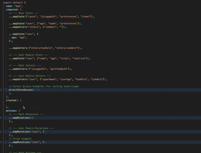Click "// --- User Module State ---" comment
This screenshot has width=201, height=153.
(x=28, y=55)
